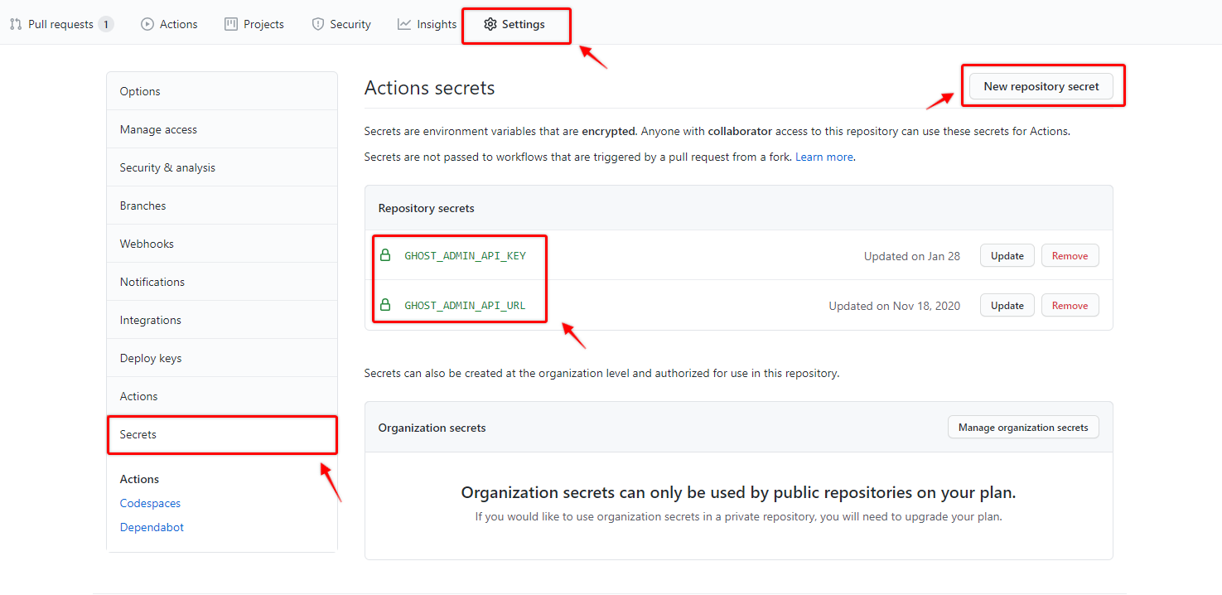Click the Projects board icon
1222x595 pixels.
click(231, 24)
